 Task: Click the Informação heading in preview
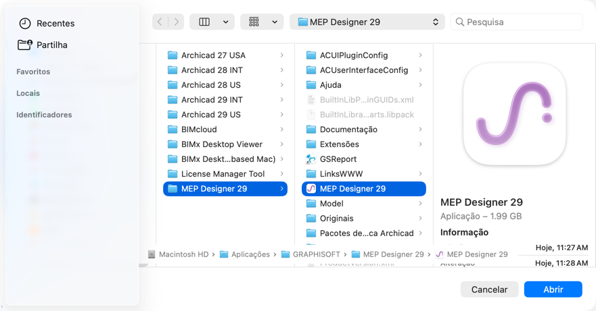[x=464, y=232]
